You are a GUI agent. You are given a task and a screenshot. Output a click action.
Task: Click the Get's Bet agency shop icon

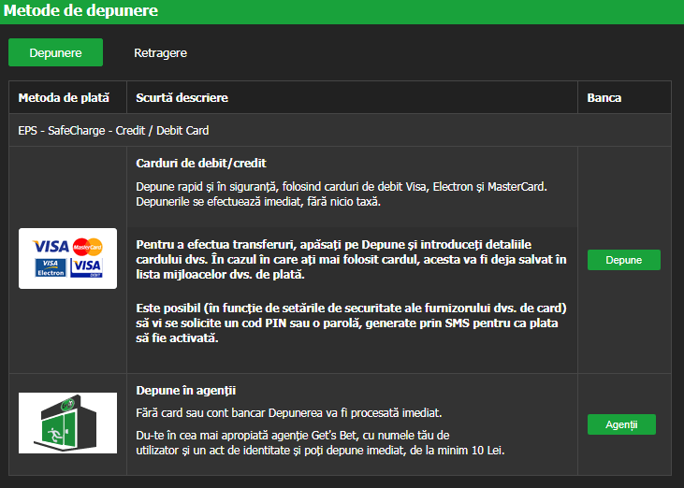click(x=67, y=423)
